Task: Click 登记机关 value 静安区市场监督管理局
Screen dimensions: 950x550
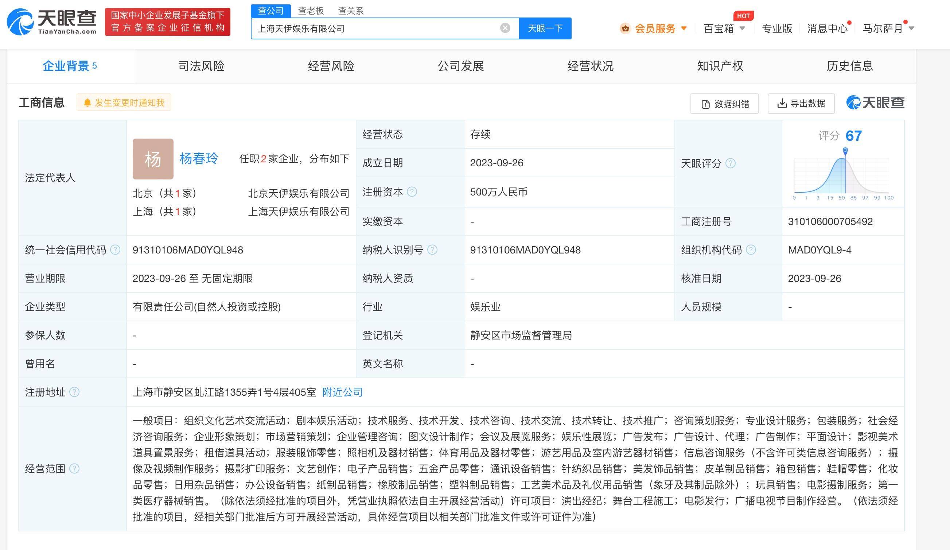Action: [x=521, y=335]
